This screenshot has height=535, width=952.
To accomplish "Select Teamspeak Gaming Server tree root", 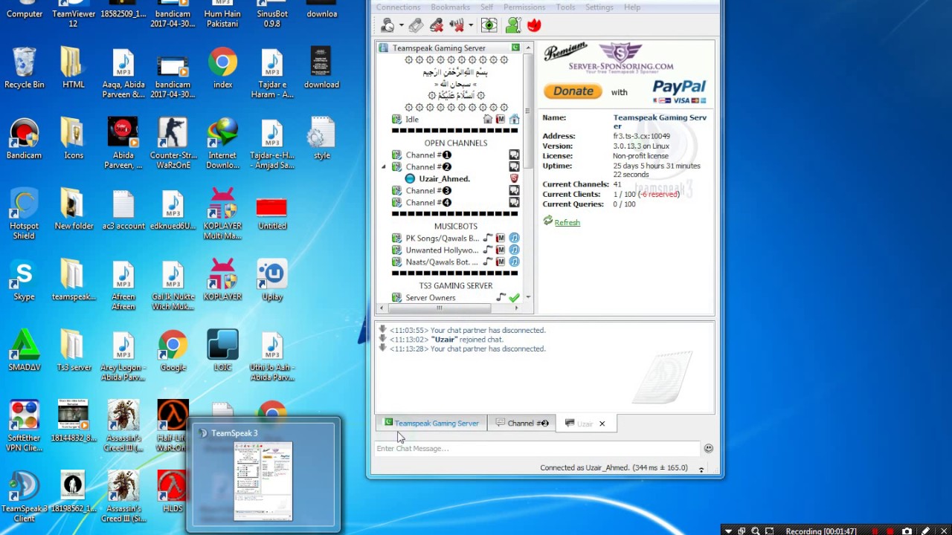I will point(439,48).
